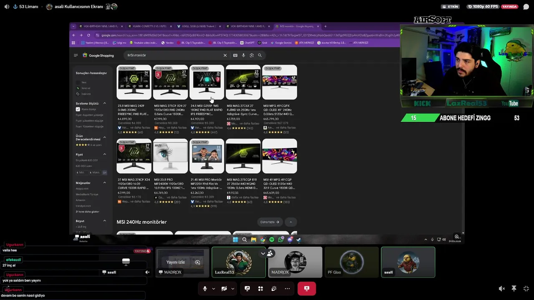
Task: Select the İkinci el condition filter
Action: coord(86,88)
